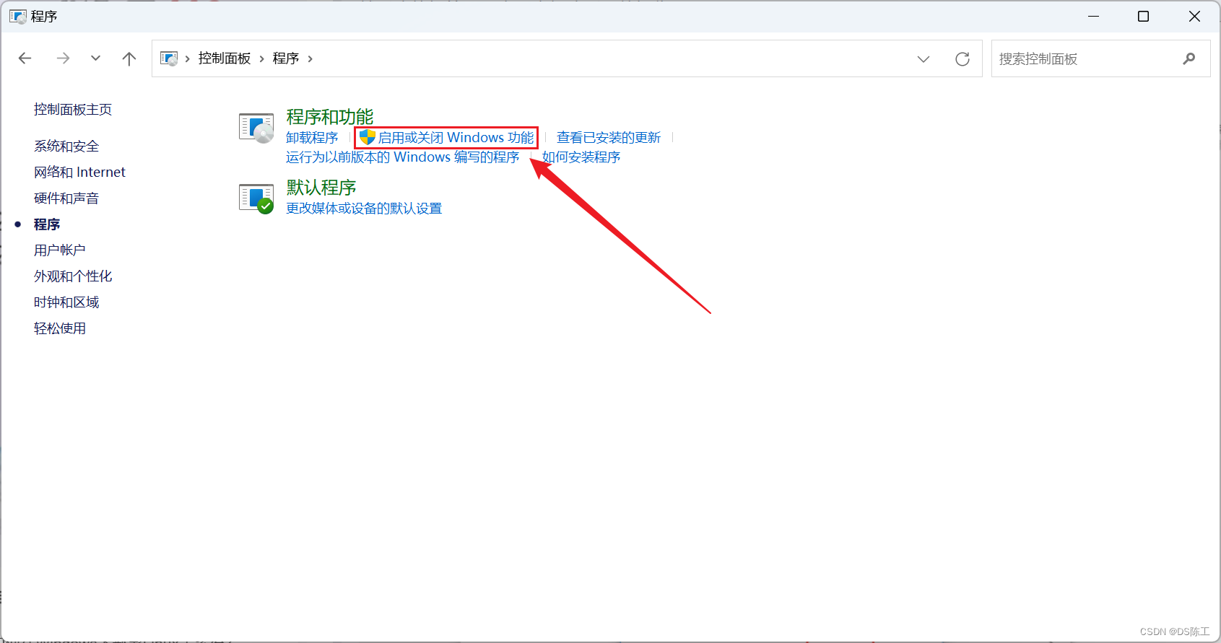Open address bar history dropdown
Screen dimensions: 1221x643
click(x=924, y=59)
